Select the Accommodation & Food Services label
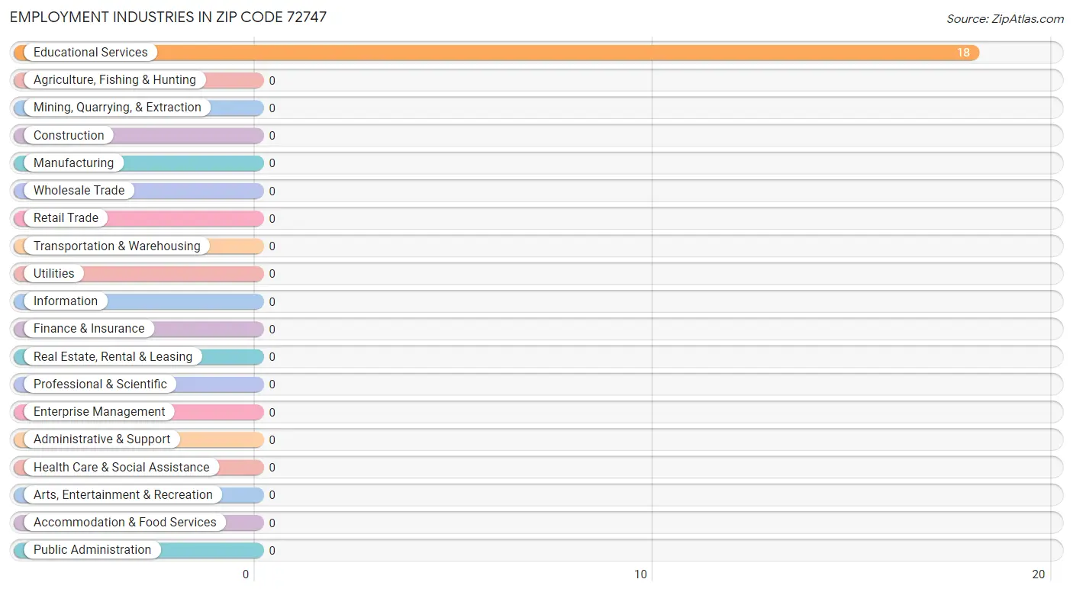The width and height of the screenshot is (1073, 592). (125, 523)
